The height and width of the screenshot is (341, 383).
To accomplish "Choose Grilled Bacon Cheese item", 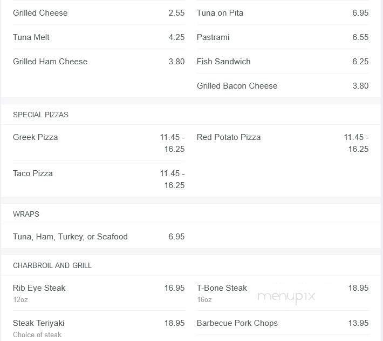I will point(237,86).
